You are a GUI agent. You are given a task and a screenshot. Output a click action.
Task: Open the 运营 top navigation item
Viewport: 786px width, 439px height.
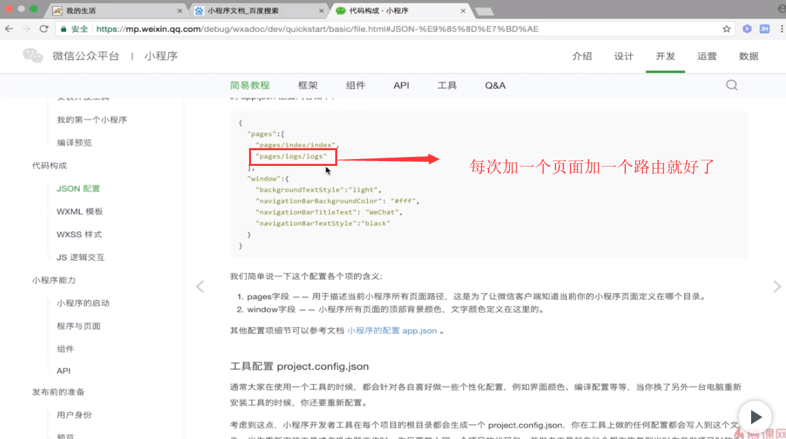707,56
